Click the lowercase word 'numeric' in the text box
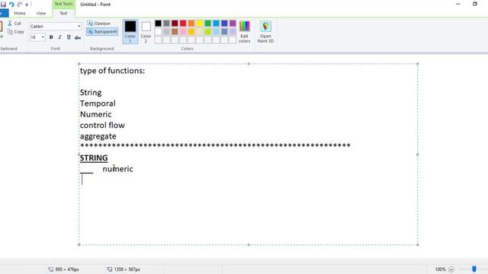 tap(118, 169)
